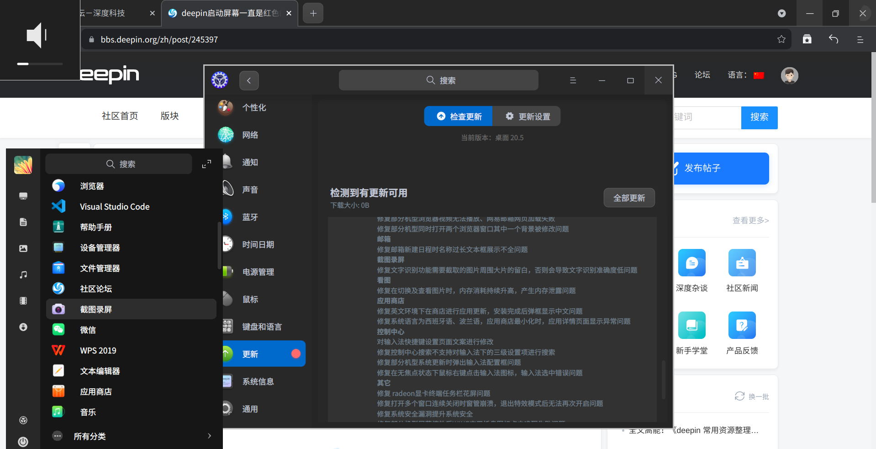
Task: Open Visual Studio Code
Action: (114, 206)
